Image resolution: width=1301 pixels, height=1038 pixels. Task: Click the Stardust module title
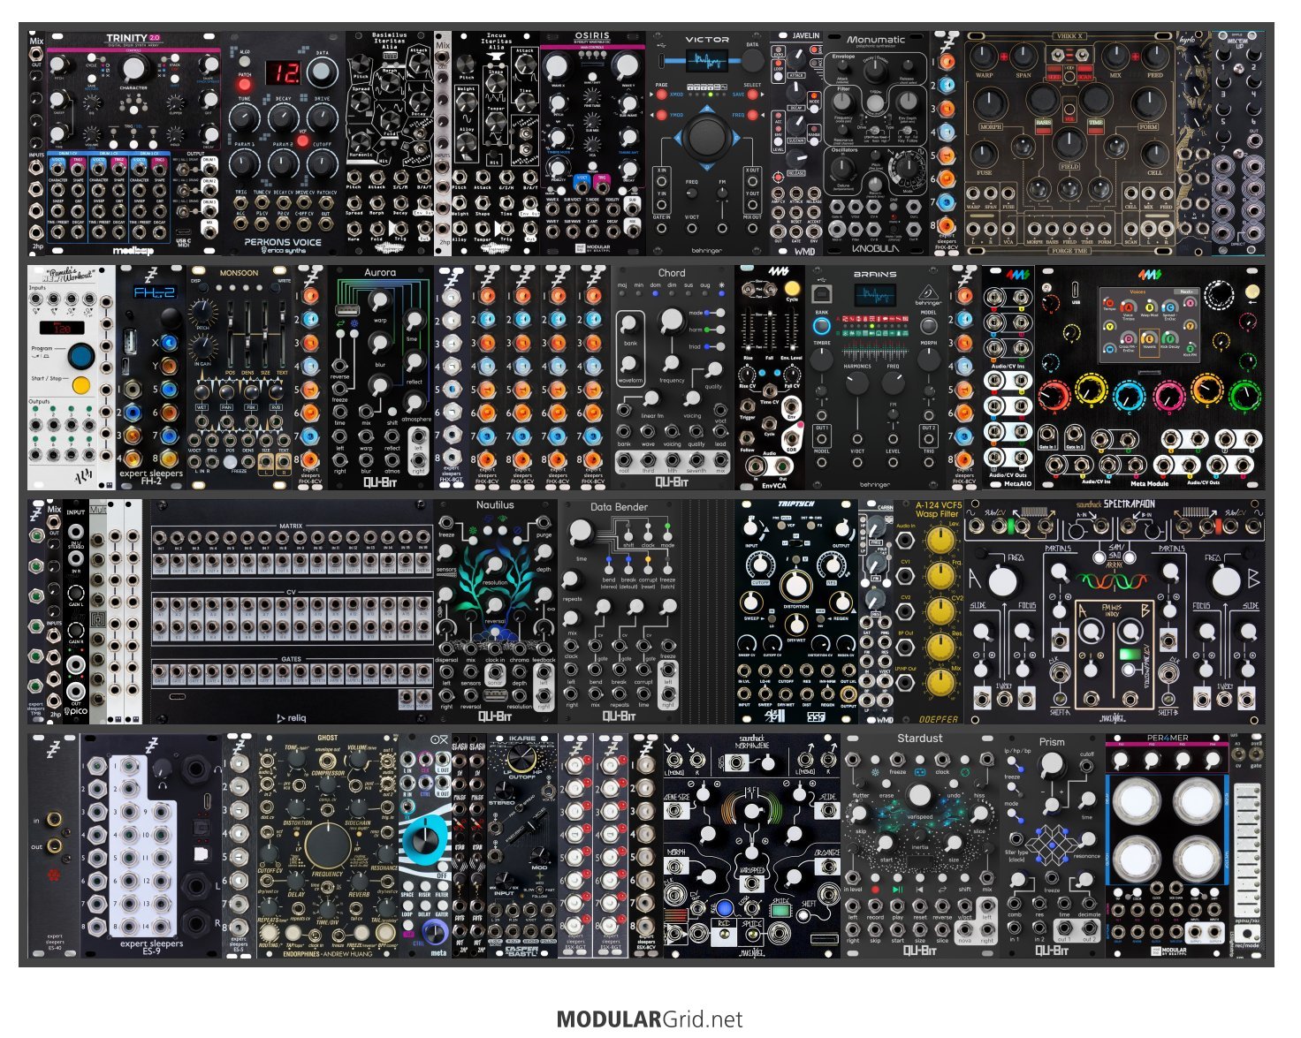tap(919, 738)
